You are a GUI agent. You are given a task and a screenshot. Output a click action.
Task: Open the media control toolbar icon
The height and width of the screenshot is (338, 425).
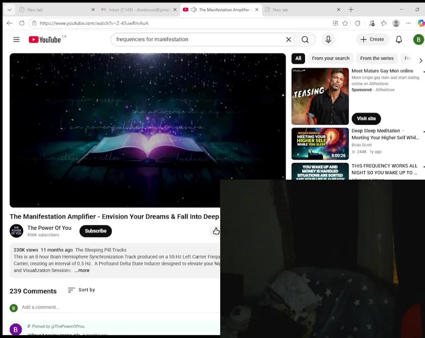[372, 23]
